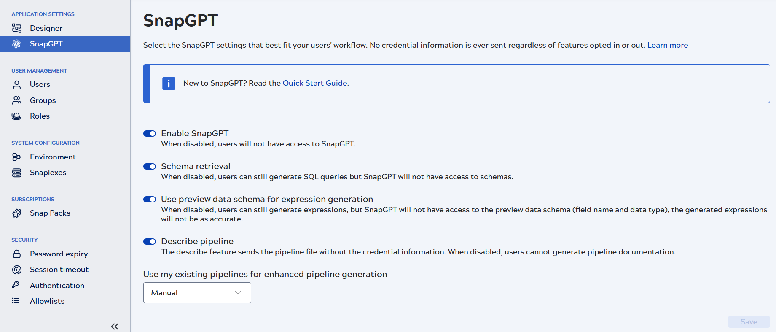Click the Snaplexes server icon
The image size is (776, 332).
point(17,173)
